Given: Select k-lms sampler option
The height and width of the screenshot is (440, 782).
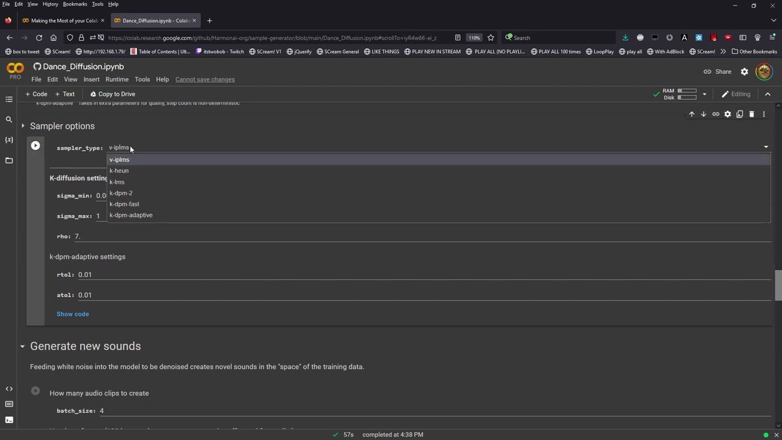Looking at the screenshot, I should click(x=439, y=182).
